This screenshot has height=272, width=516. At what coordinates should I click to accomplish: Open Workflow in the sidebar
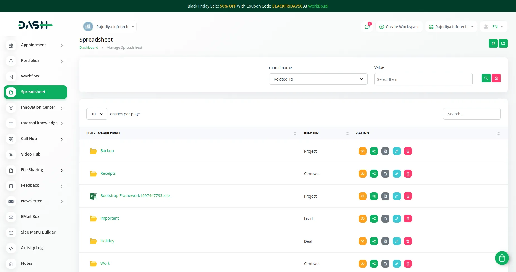pos(35,76)
